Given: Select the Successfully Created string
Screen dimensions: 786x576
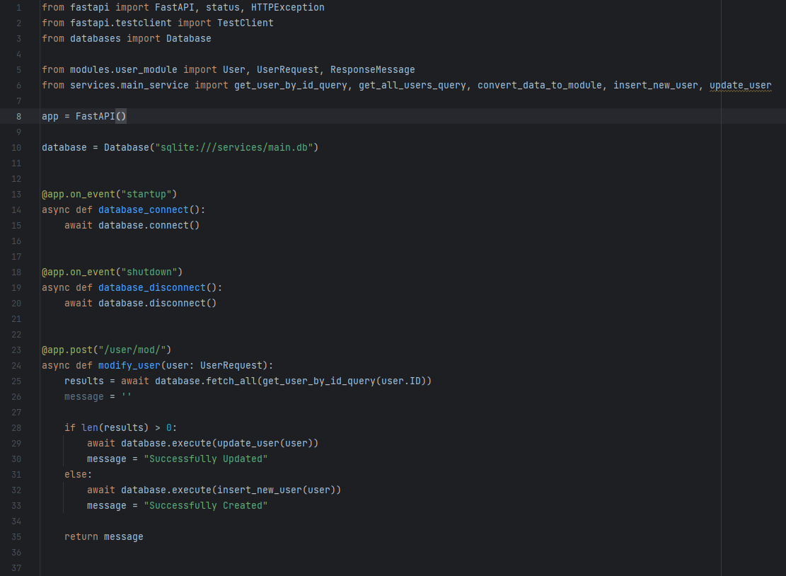Looking at the screenshot, I should [x=206, y=505].
